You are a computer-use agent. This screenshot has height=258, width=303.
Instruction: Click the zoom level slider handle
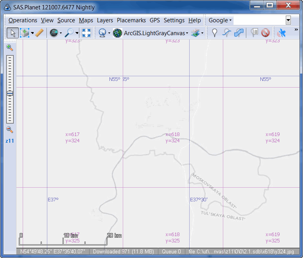[x=10, y=93]
